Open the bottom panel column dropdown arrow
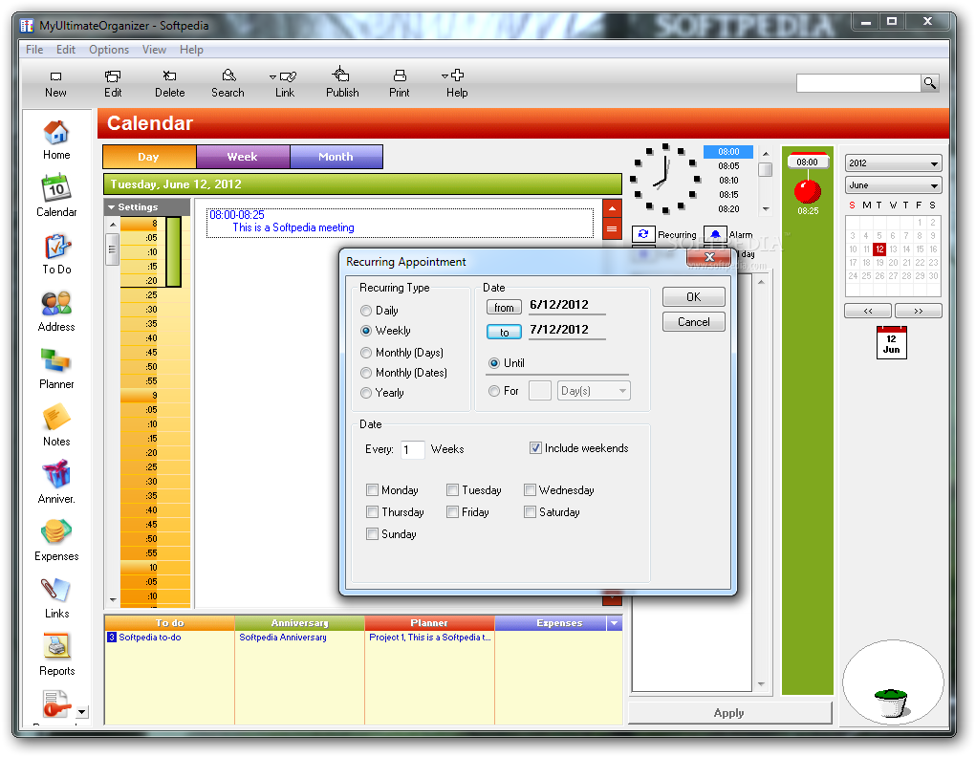 pyautogui.click(x=615, y=623)
